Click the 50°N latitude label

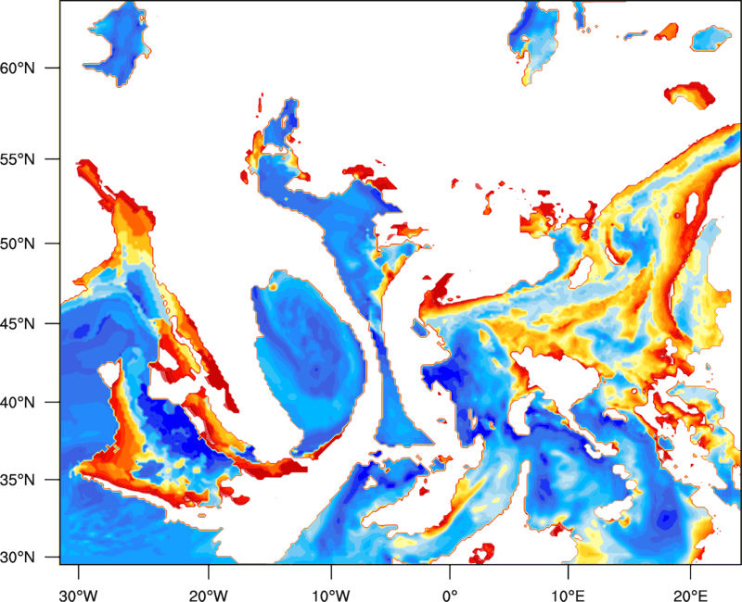[x=18, y=244]
